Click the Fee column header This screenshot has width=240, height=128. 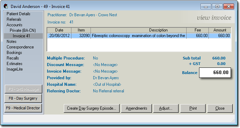(x=197, y=30)
